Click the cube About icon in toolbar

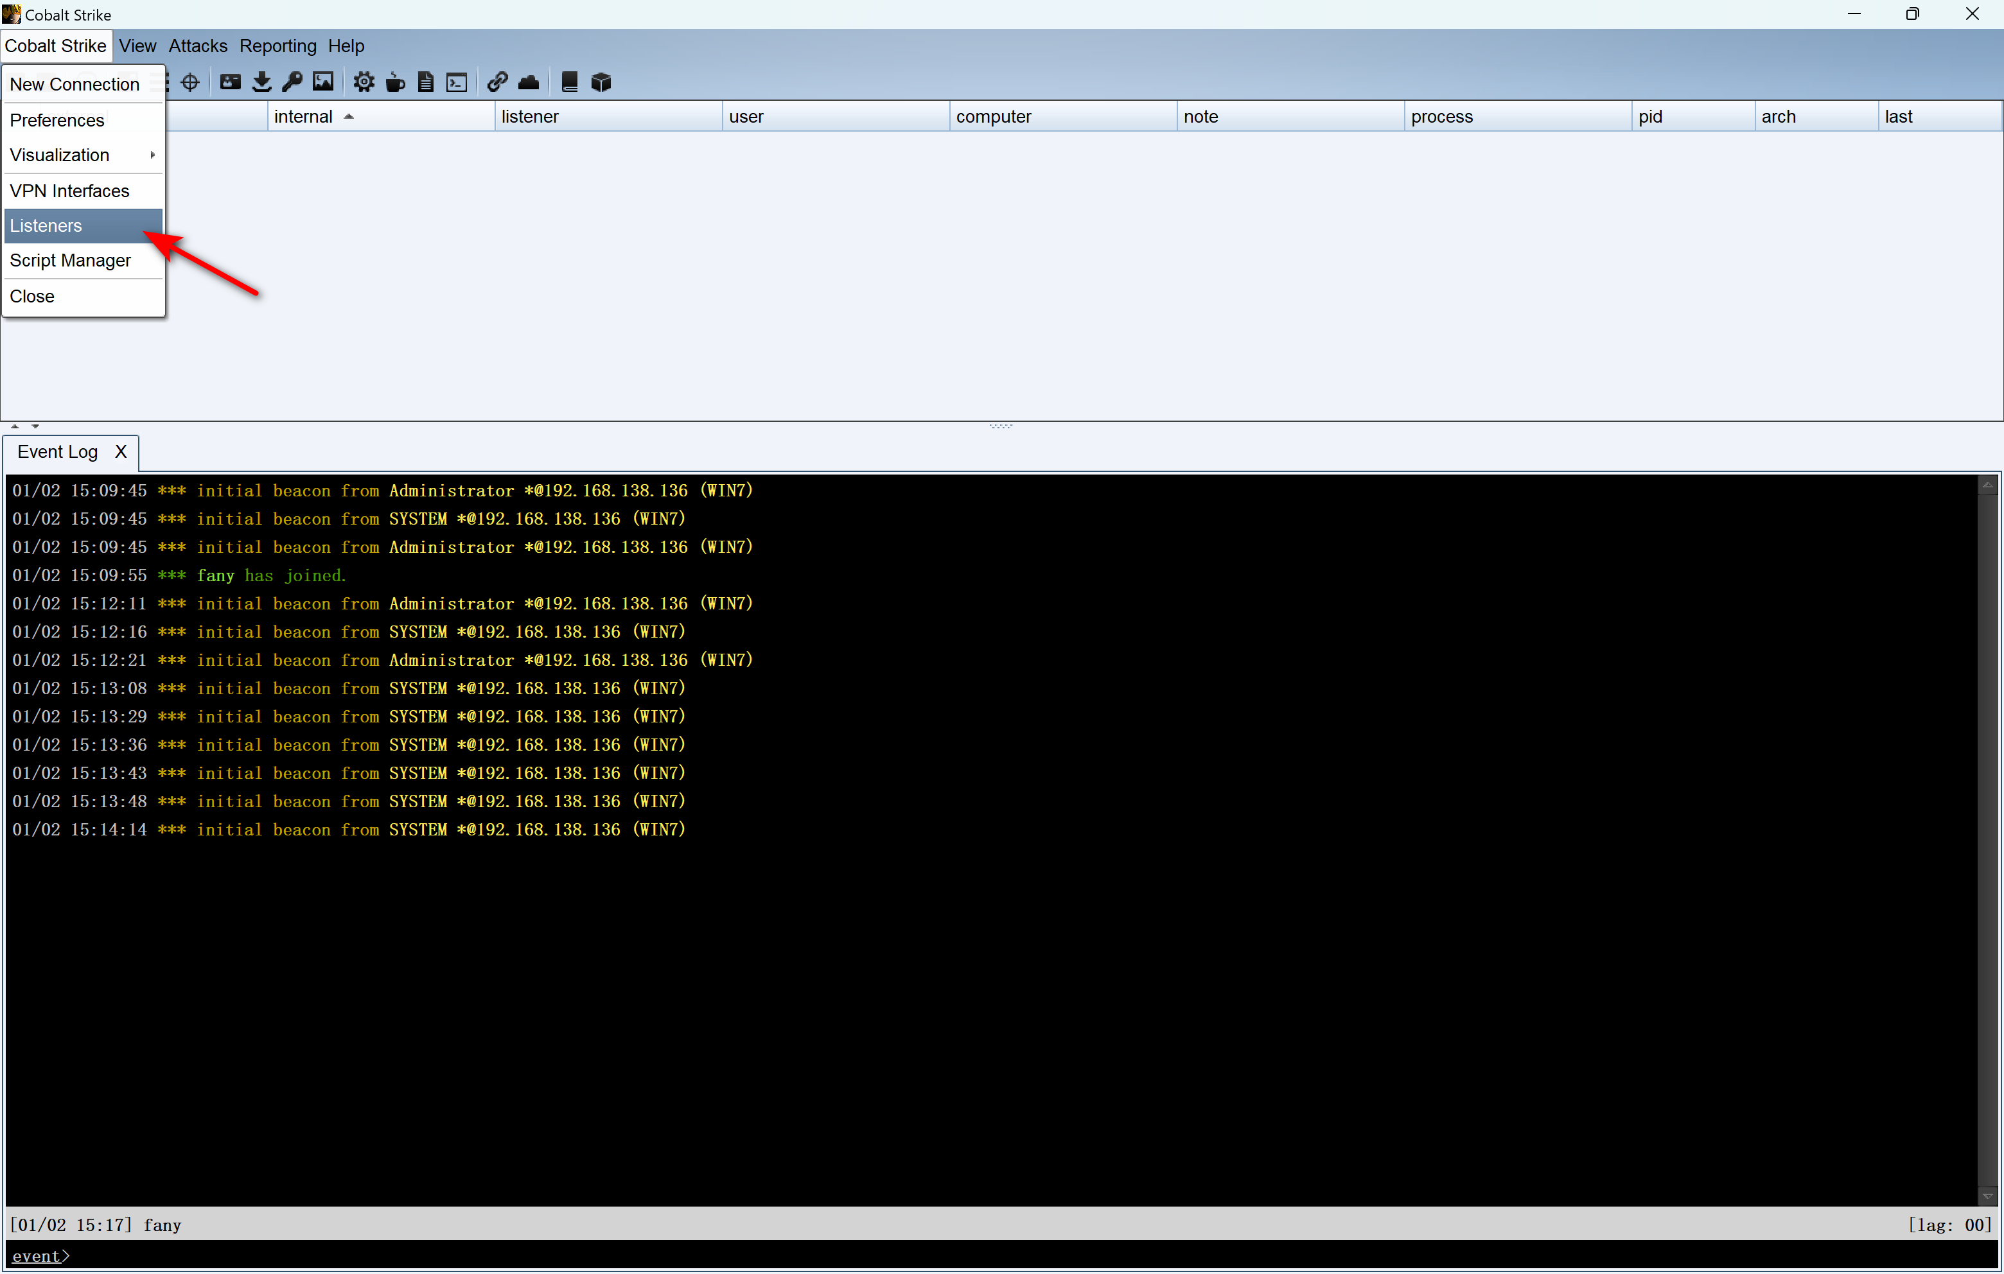click(601, 82)
